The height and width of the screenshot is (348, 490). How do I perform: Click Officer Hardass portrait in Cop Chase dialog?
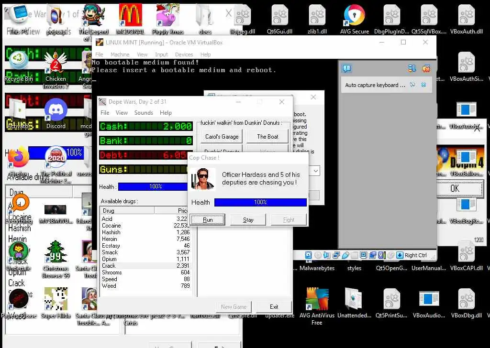coord(203,178)
